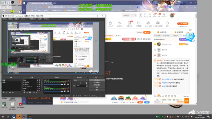The image size is (212, 119).
Task: Click 开始录制 button in OBS controls
Action: [97, 83]
